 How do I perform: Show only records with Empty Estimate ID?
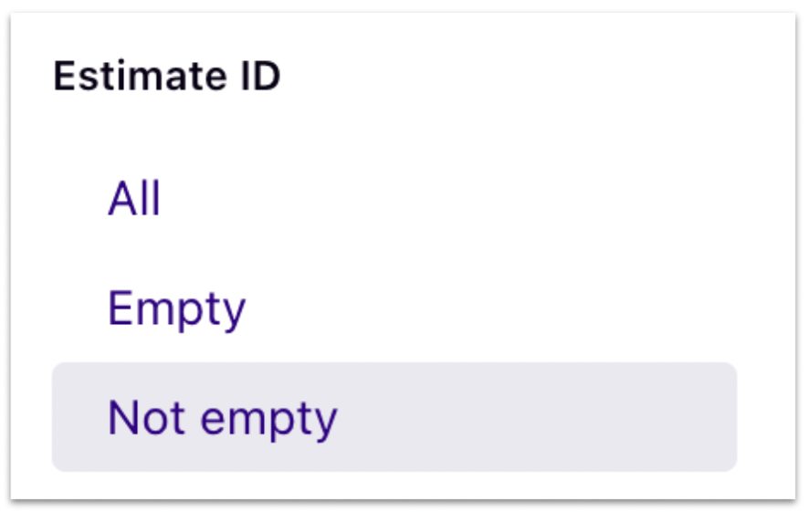click(x=394, y=308)
